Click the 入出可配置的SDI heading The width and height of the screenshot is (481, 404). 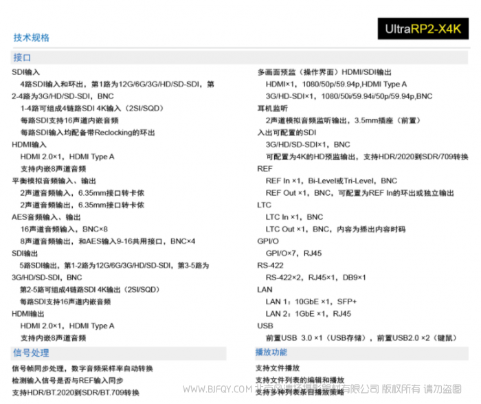click(x=287, y=133)
